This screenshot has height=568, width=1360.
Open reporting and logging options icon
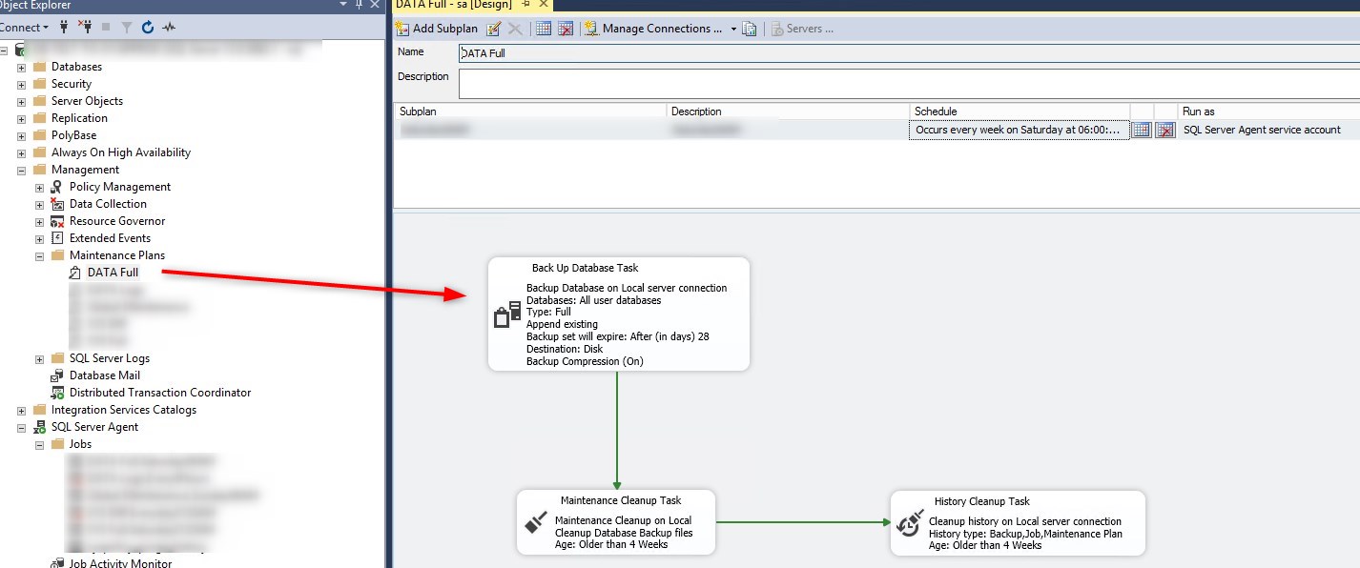tap(750, 29)
